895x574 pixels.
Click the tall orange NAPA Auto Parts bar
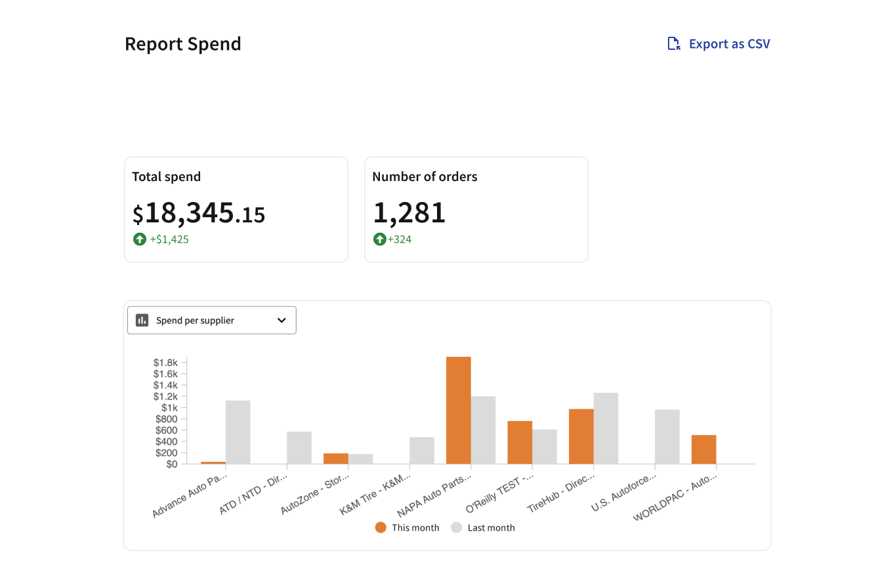pos(459,410)
